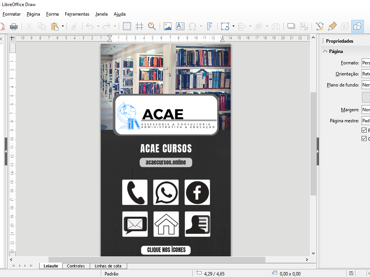Toggle the Display Grid icon
The height and width of the screenshot is (277, 370).
pos(127,26)
